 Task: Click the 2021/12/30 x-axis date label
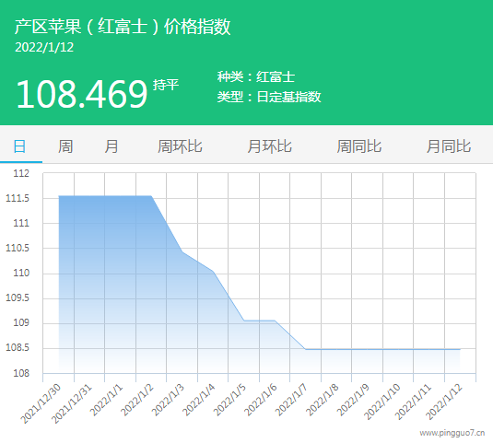point(41,404)
